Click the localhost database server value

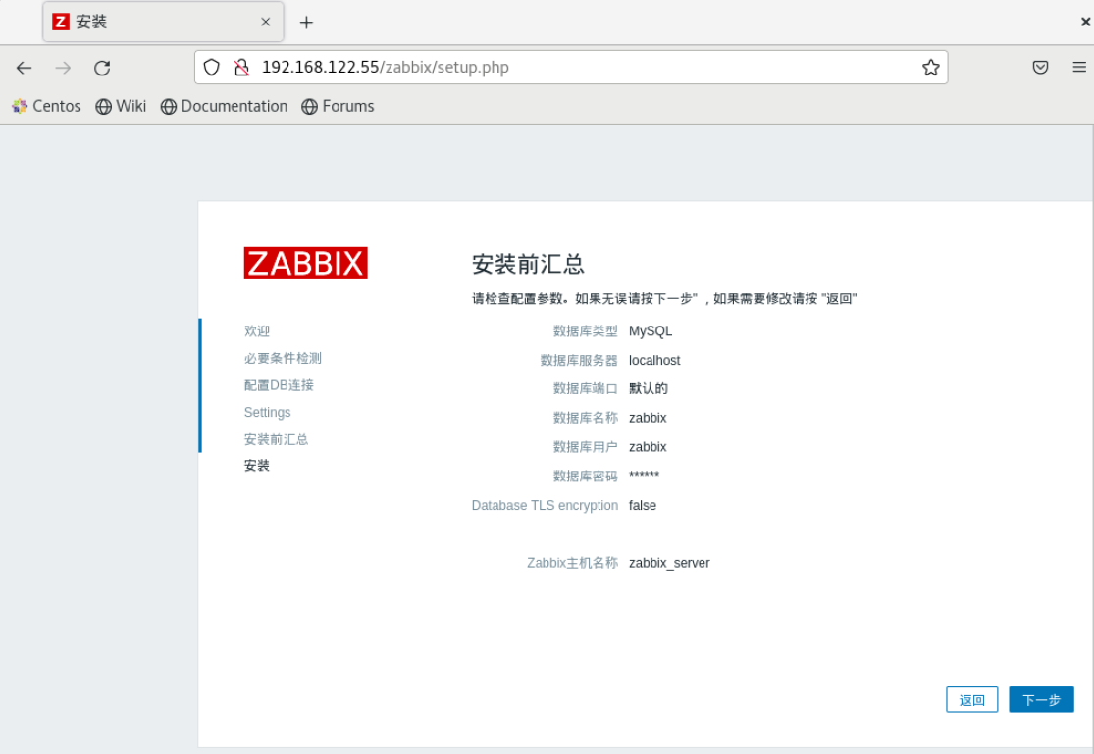654,361
